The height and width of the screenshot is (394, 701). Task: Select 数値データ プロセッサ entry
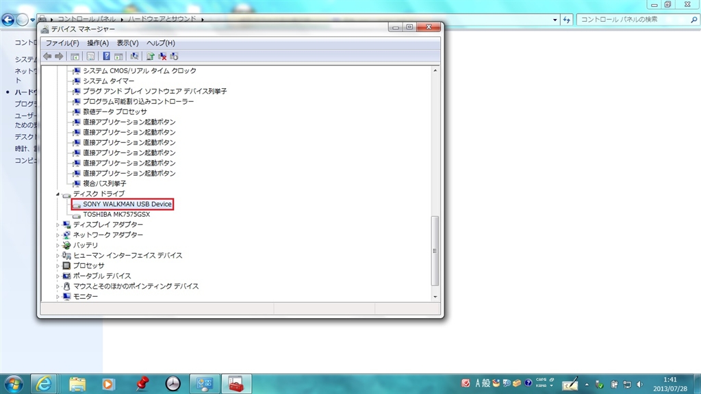tap(114, 111)
